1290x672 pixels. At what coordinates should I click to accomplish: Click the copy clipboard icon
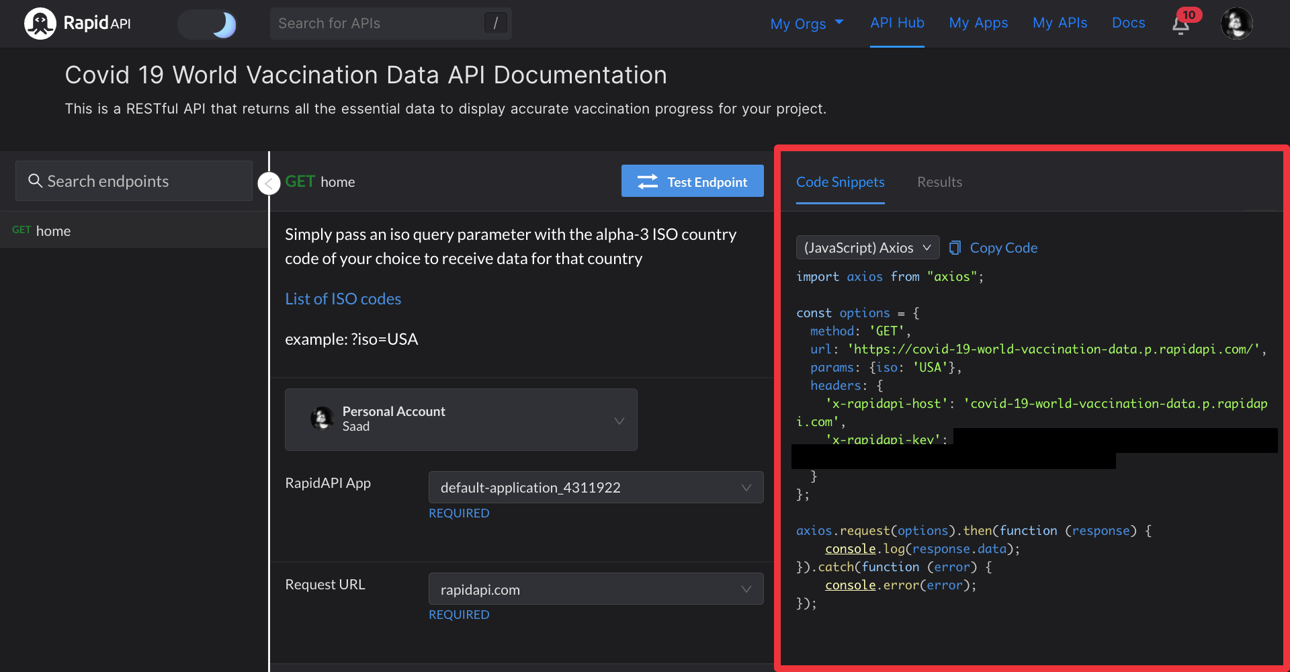point(955,248)
